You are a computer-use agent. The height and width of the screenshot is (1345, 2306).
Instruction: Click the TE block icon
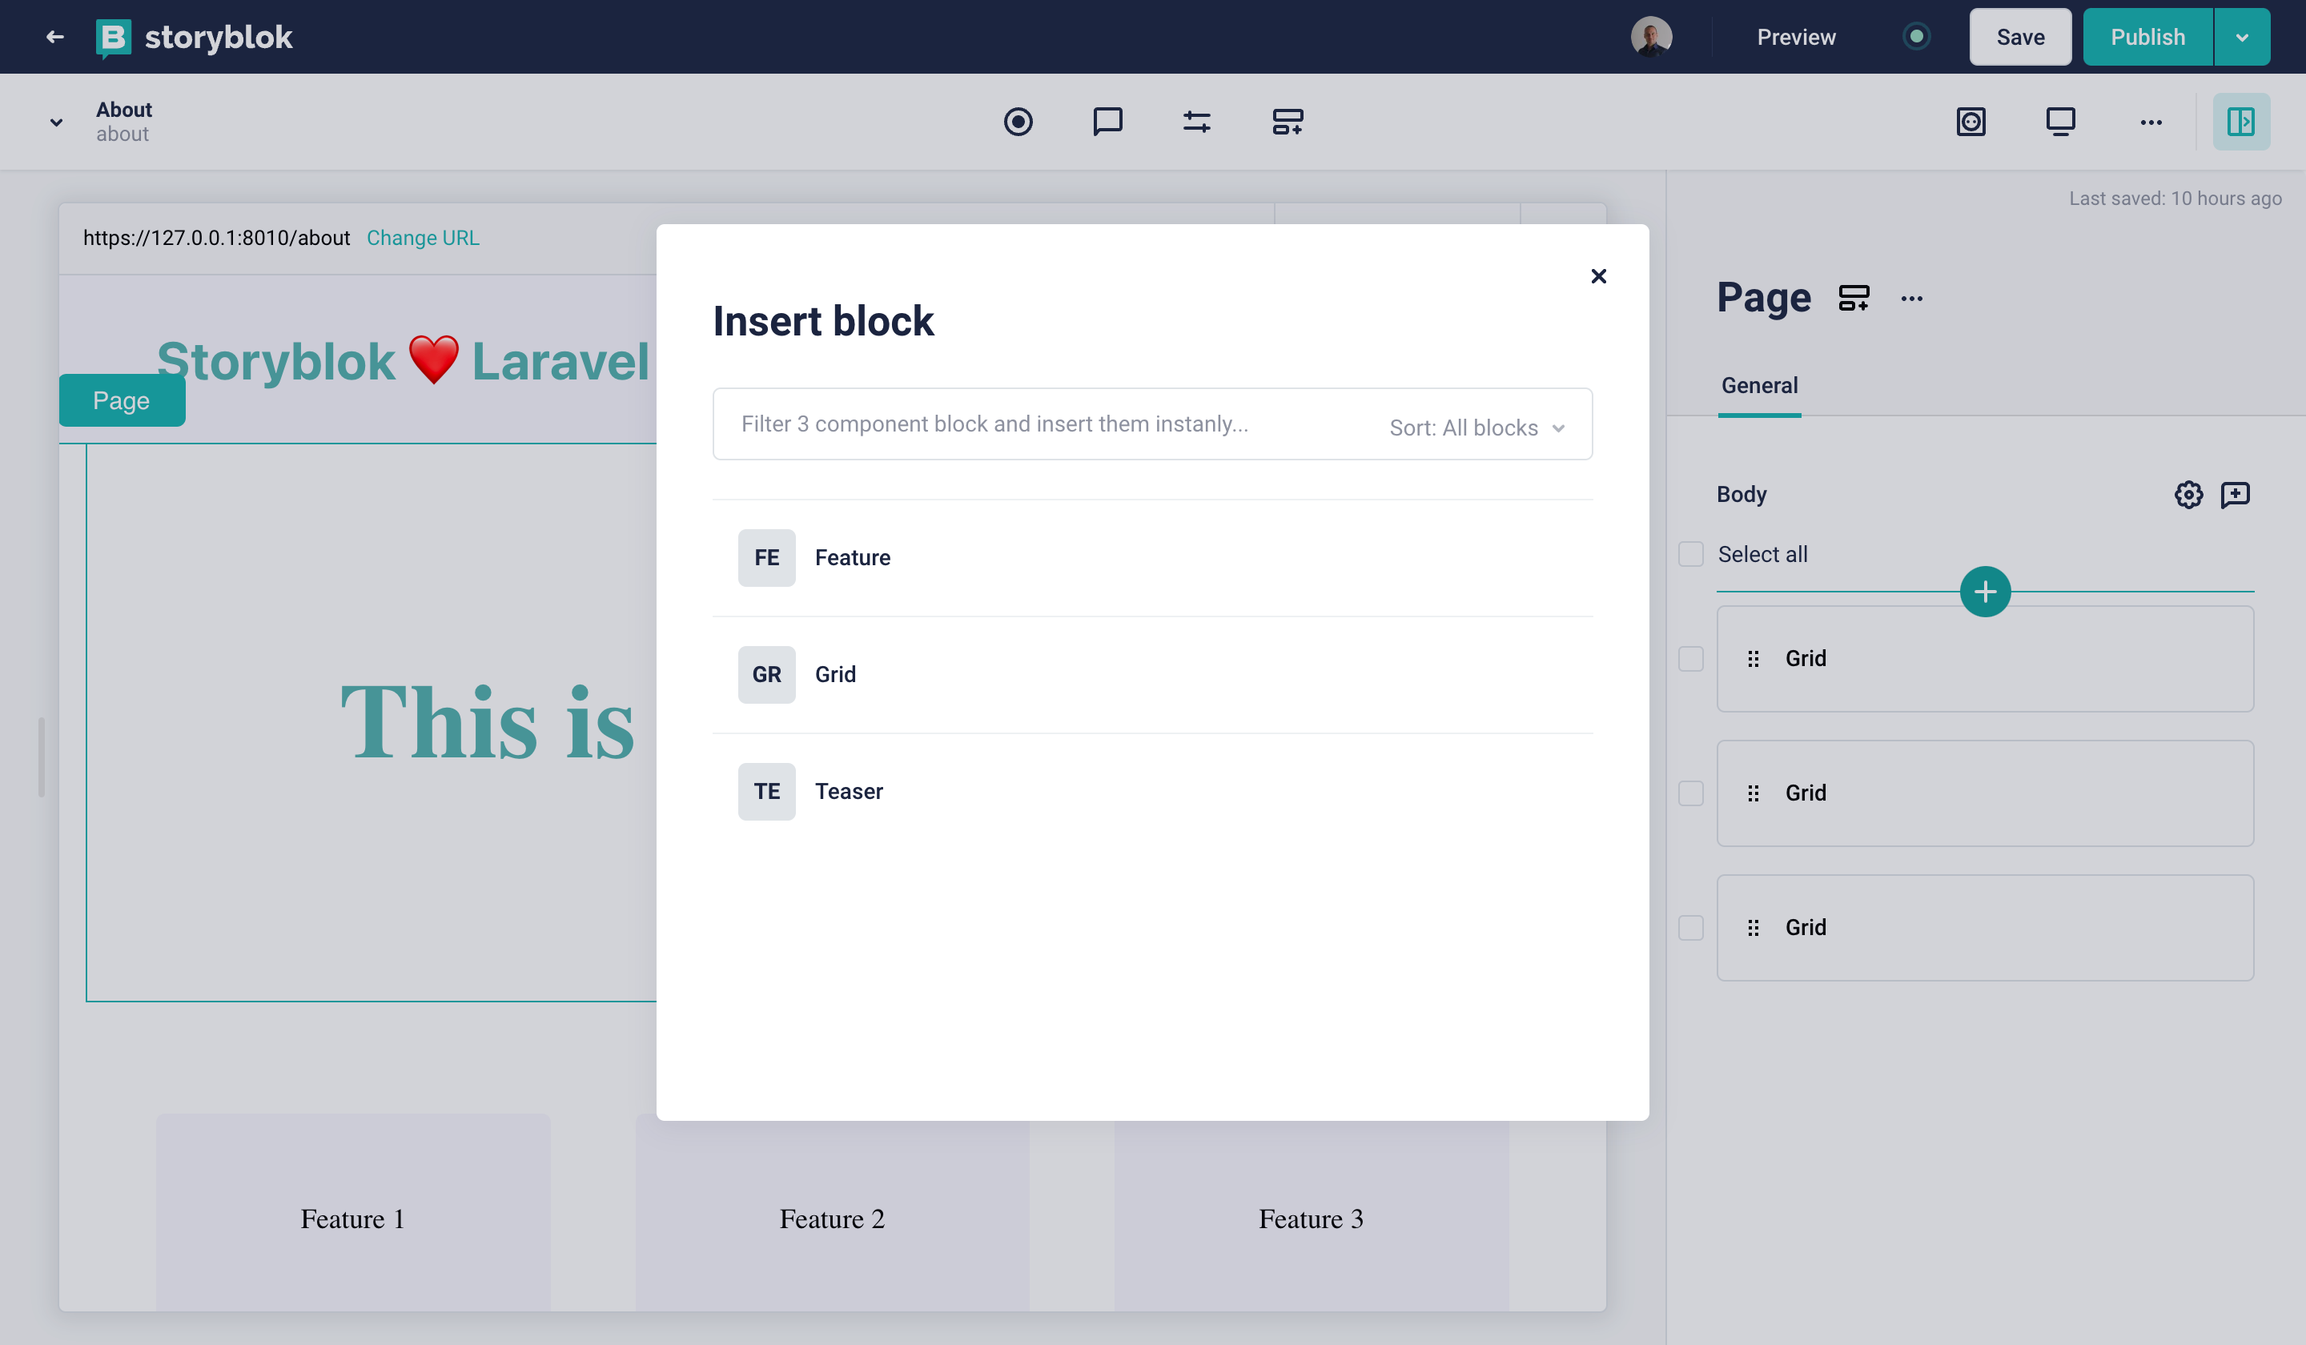[766, 792]
